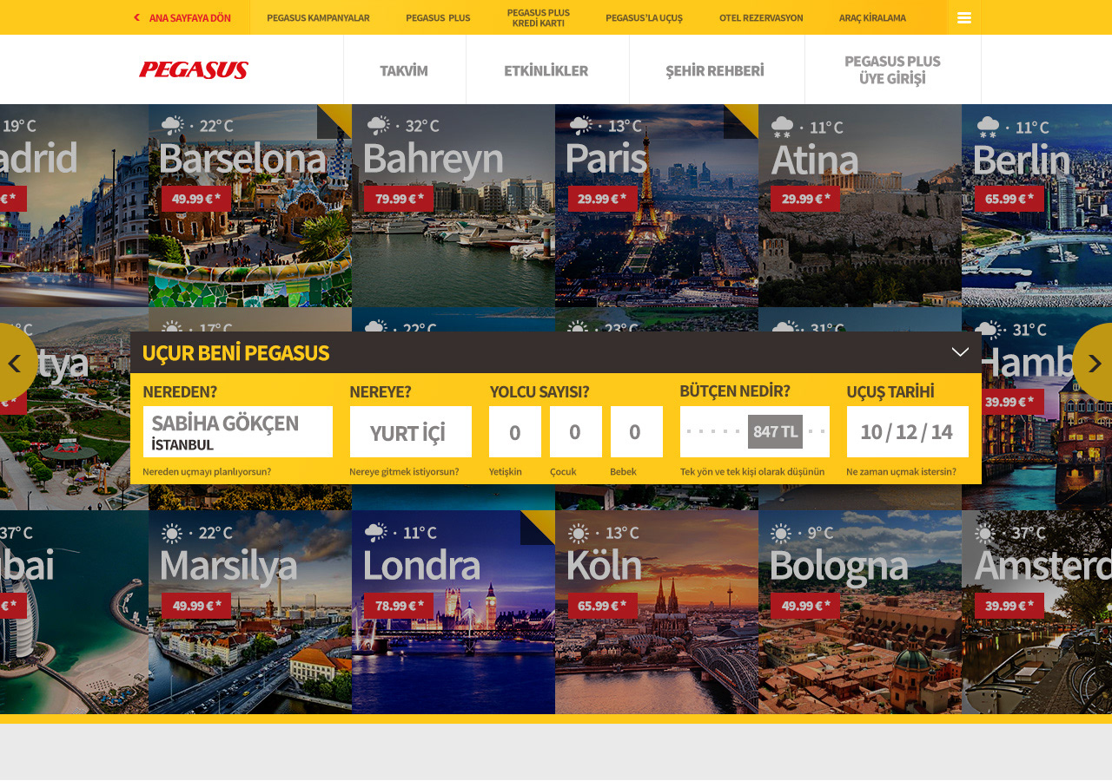The width and height of the screenshot is (1112, 781).
Task: Set the Bebek passenger count field
Action: click(637, 431)
